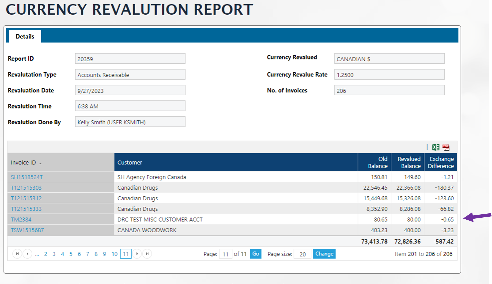Click the Go button
Viewport: 492px width, 284px height.
coord(255,254)
